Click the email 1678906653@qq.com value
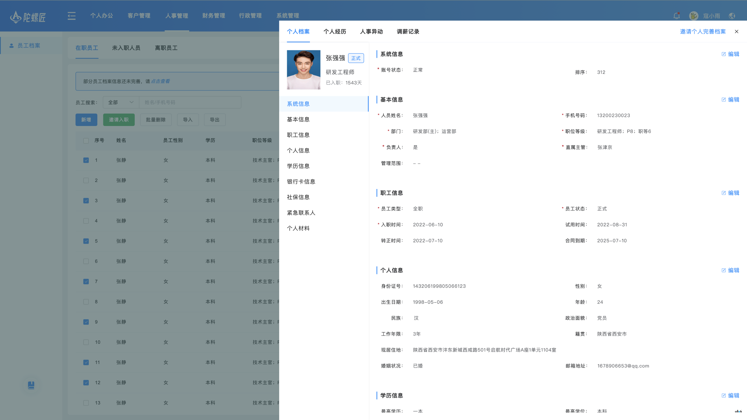 [623, 366]
